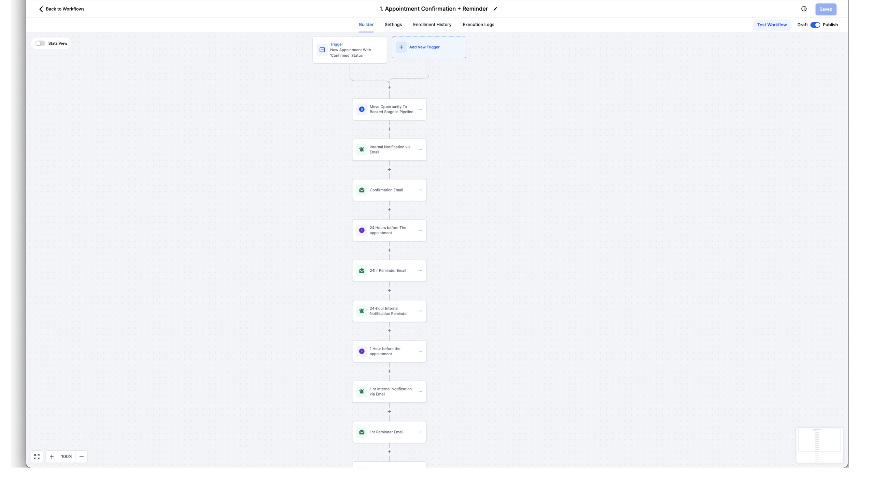The height and width of the screenshot is (502, 874).
Task: Open the Enrollment History tab
Action: click(x=432, y=25)
